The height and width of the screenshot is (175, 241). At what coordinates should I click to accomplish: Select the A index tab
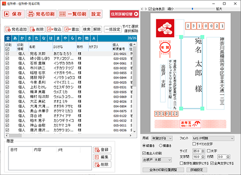[94, 38]
